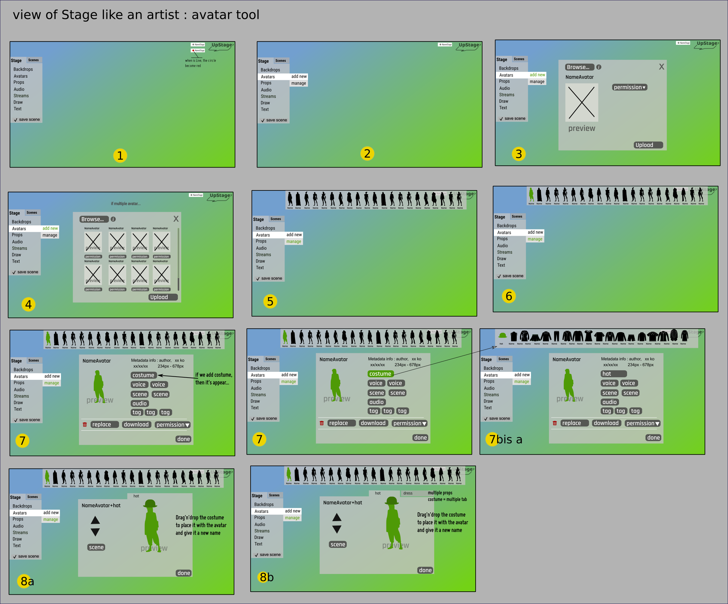Screen dimensions: 728x604
Task: Click the red live NameStage indicator in panel 1
Action: [198, 50]
